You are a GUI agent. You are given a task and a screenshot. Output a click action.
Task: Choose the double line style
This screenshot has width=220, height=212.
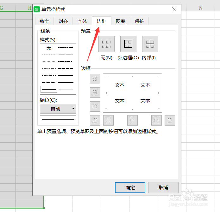coord(66,89)
